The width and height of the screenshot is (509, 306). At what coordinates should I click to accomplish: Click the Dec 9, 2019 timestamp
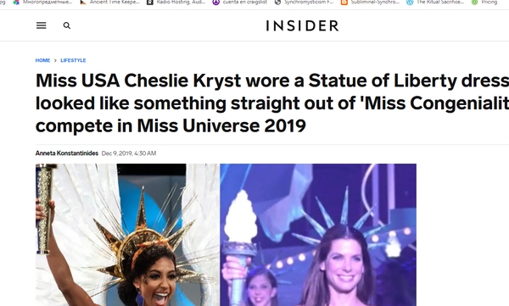(x=129, y=153)
